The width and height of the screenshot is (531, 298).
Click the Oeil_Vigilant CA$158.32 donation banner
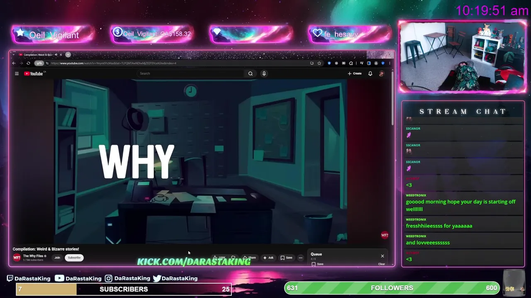point(152,34)
